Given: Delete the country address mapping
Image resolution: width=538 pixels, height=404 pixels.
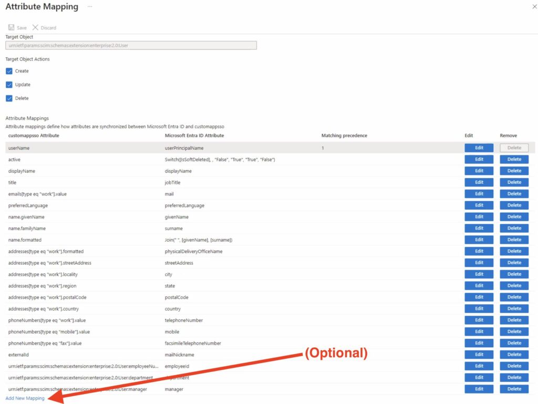Looking at the screenshot, I should [x=513, y=308].
